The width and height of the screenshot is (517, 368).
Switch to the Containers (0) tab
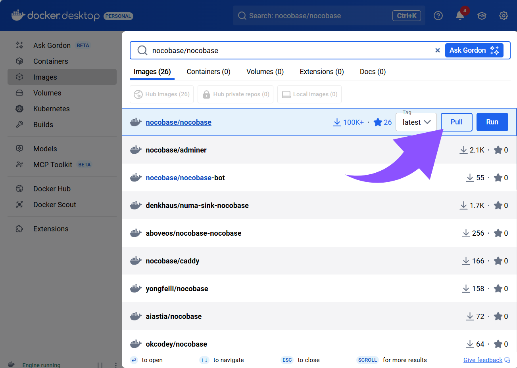(x=208, y=72)
